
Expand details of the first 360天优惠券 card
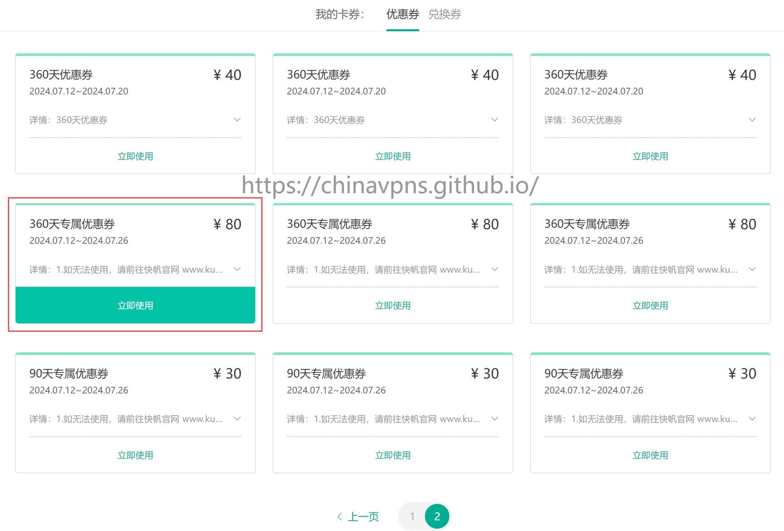click(x=237, y=120)
